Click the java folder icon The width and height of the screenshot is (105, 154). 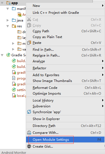pos(14,20)
